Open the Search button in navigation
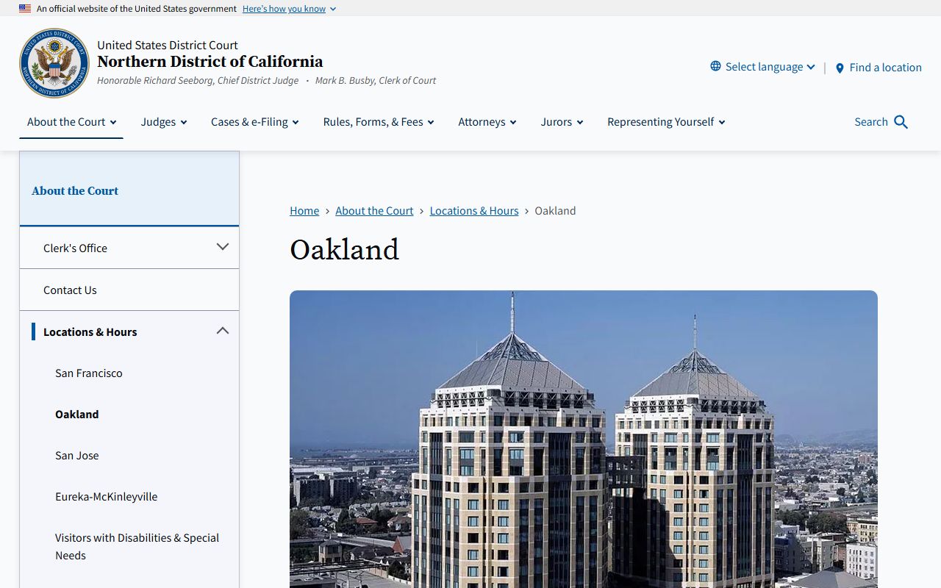Viewport: 941px width, 588px height. 881,122
